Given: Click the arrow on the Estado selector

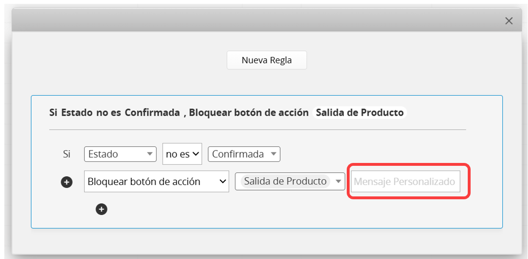Looking at the screenshot, I should tap(150, 154).
